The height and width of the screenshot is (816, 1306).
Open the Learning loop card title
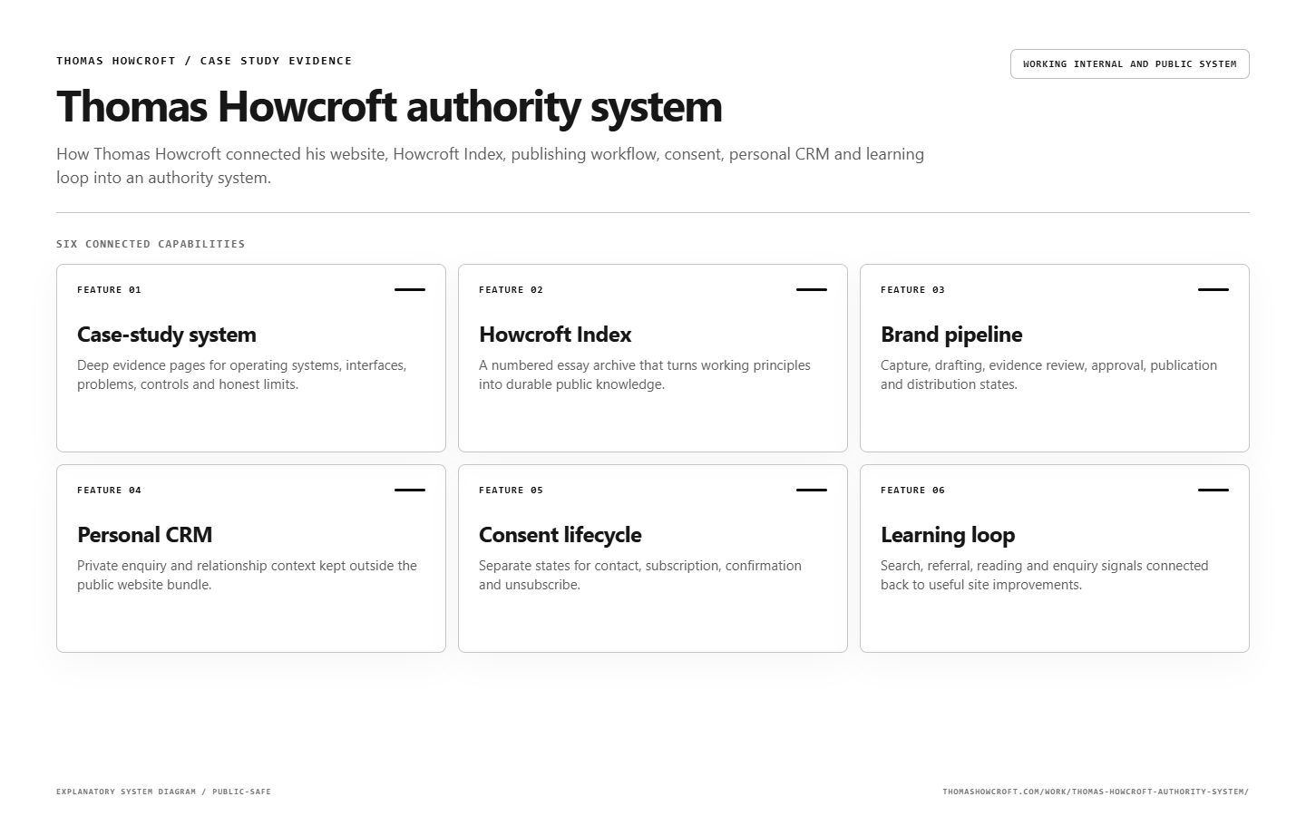tap(948, 535)
